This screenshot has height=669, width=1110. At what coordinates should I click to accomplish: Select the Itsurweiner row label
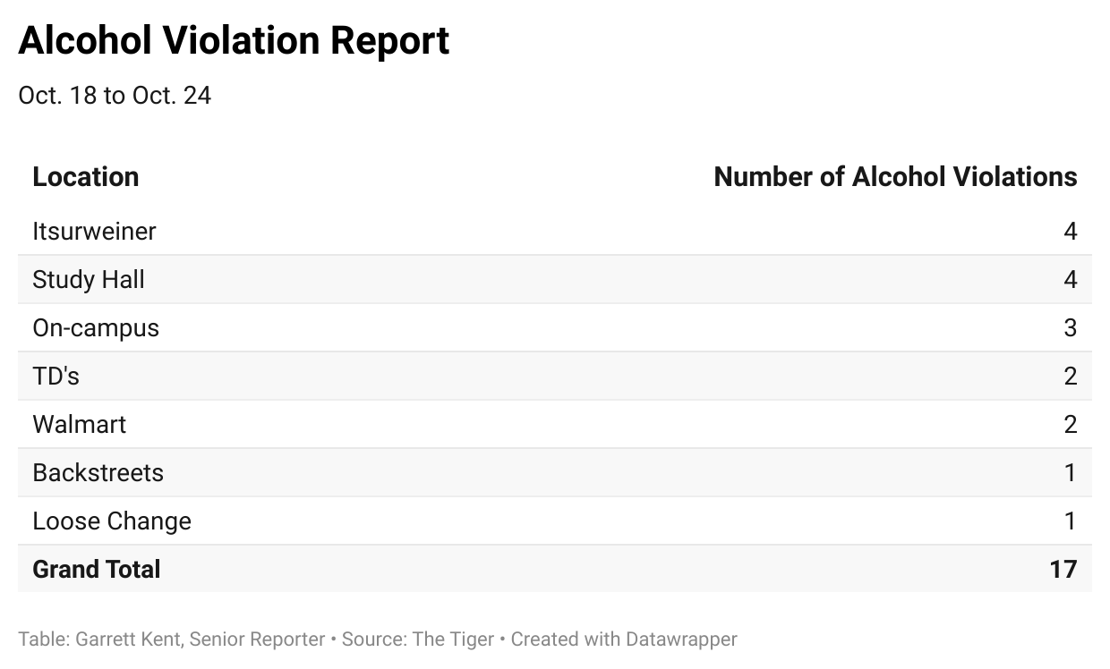tap(94, 232)
